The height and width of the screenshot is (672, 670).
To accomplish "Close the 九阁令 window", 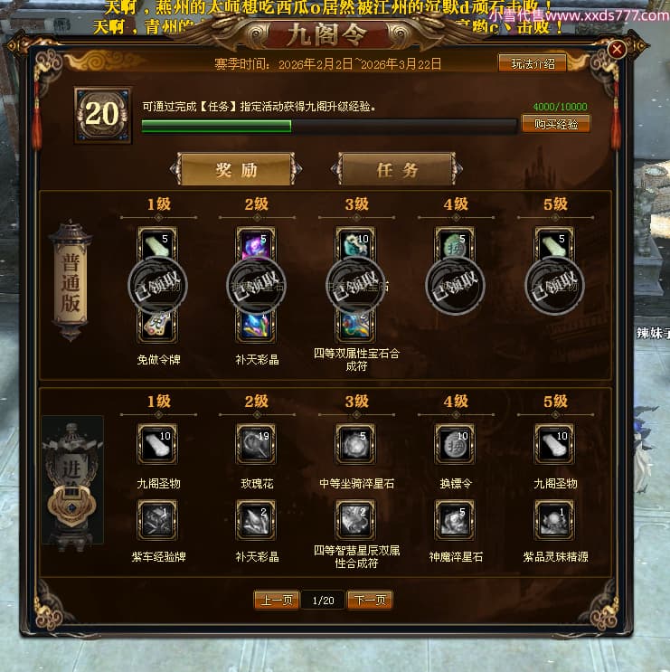I will 617,49.
